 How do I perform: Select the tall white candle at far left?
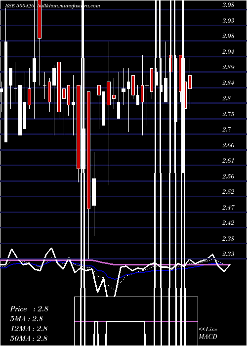click(6, 92)
